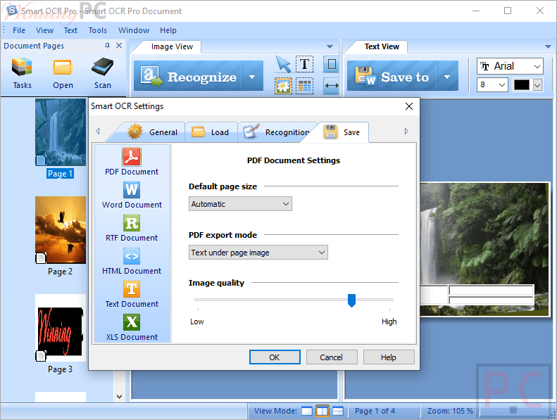
Task: Switch to side-by-side view mode
Action: tap(323, 411)
